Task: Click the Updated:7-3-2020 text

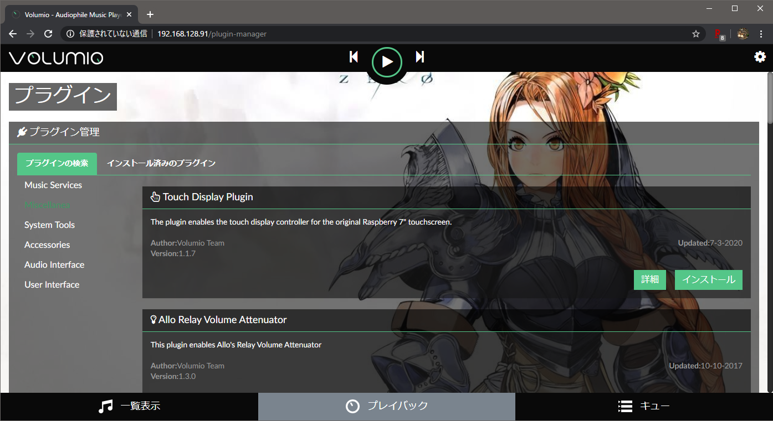Action: click(x=710, y=243)
